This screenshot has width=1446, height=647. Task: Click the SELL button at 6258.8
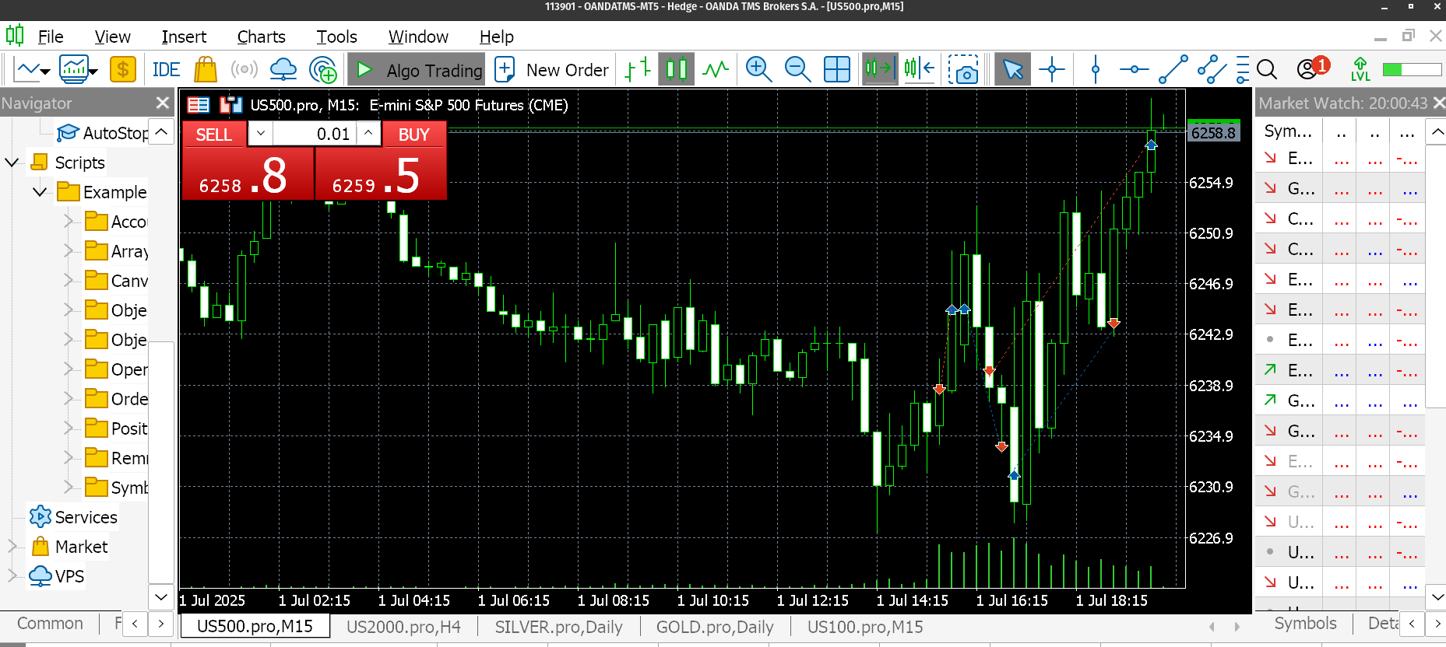point(248,173)
